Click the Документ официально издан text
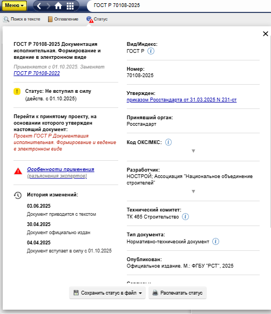Image resolution: width=271 pixels, height=314 pixels. point(58,233)
